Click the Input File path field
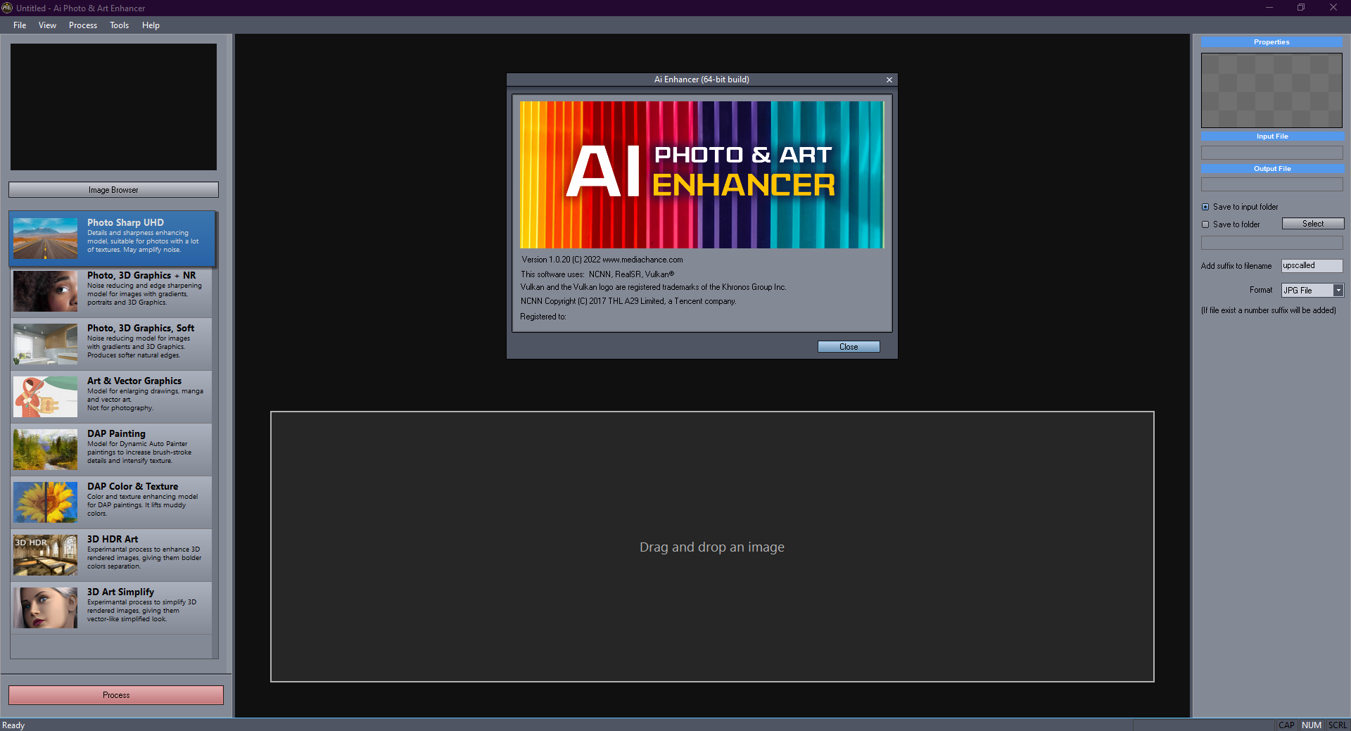Viewport: 1351px width, 731px height. tap(1272, 153)
